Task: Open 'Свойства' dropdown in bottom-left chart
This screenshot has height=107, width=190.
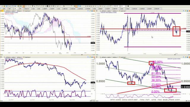Action: (27, 57)
